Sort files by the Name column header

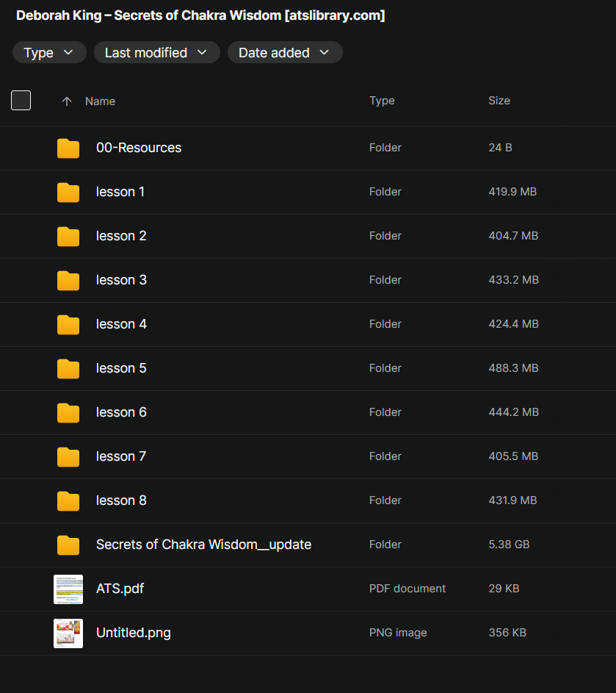[101, 101]
